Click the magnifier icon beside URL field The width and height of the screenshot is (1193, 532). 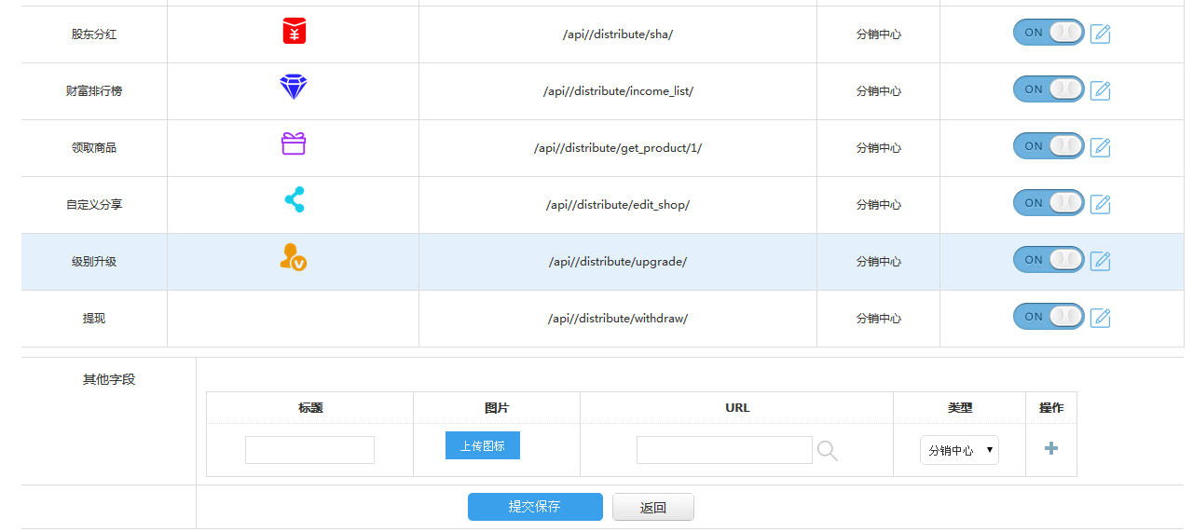pyautogui.click(x=827, y=451)
